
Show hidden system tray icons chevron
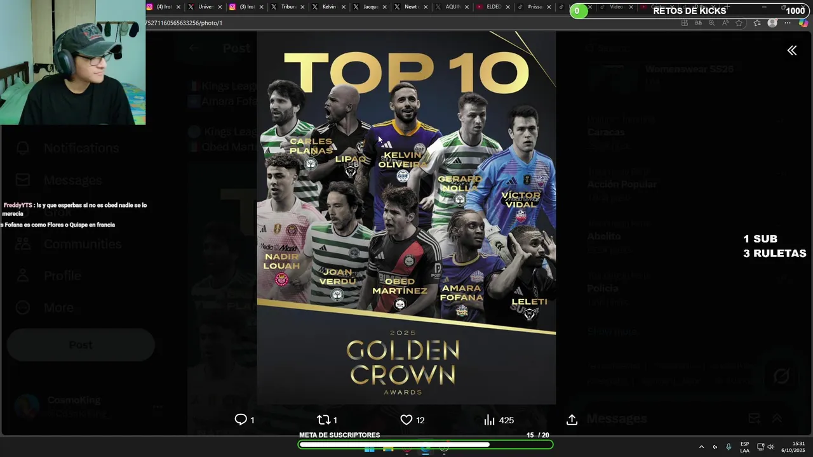point(701,447)
